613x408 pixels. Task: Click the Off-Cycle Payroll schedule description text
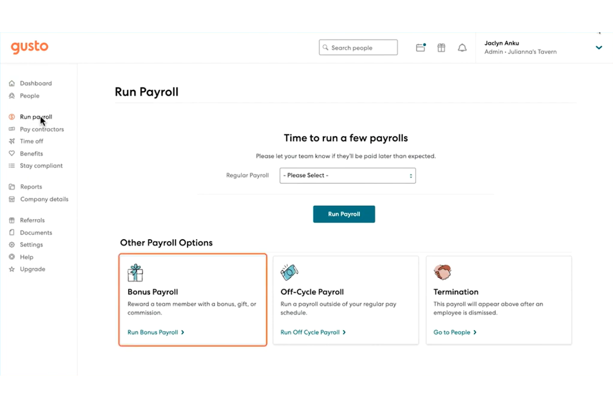tap(338, 308)
